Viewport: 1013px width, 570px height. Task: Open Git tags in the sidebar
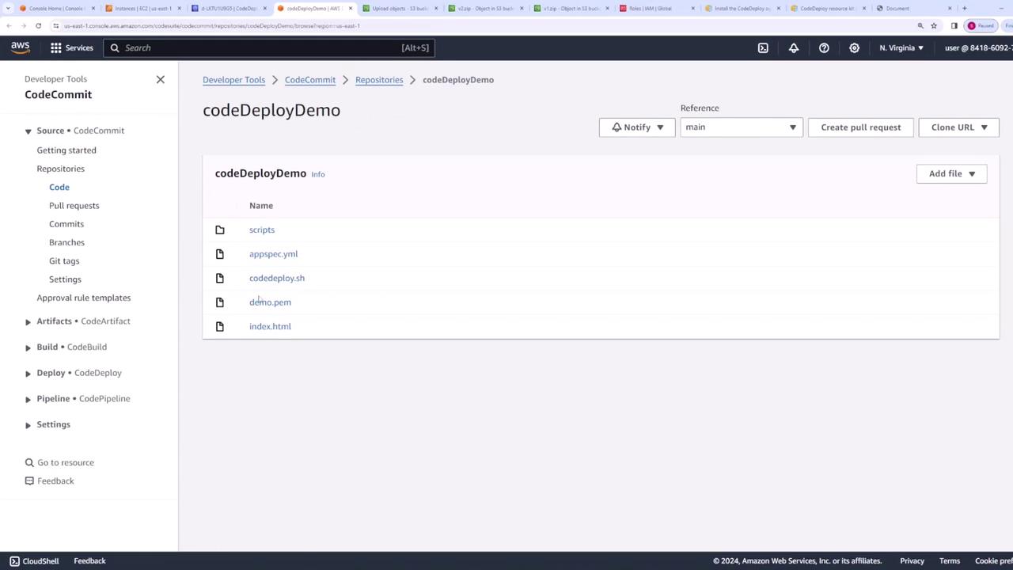click(x=64, y=261)
